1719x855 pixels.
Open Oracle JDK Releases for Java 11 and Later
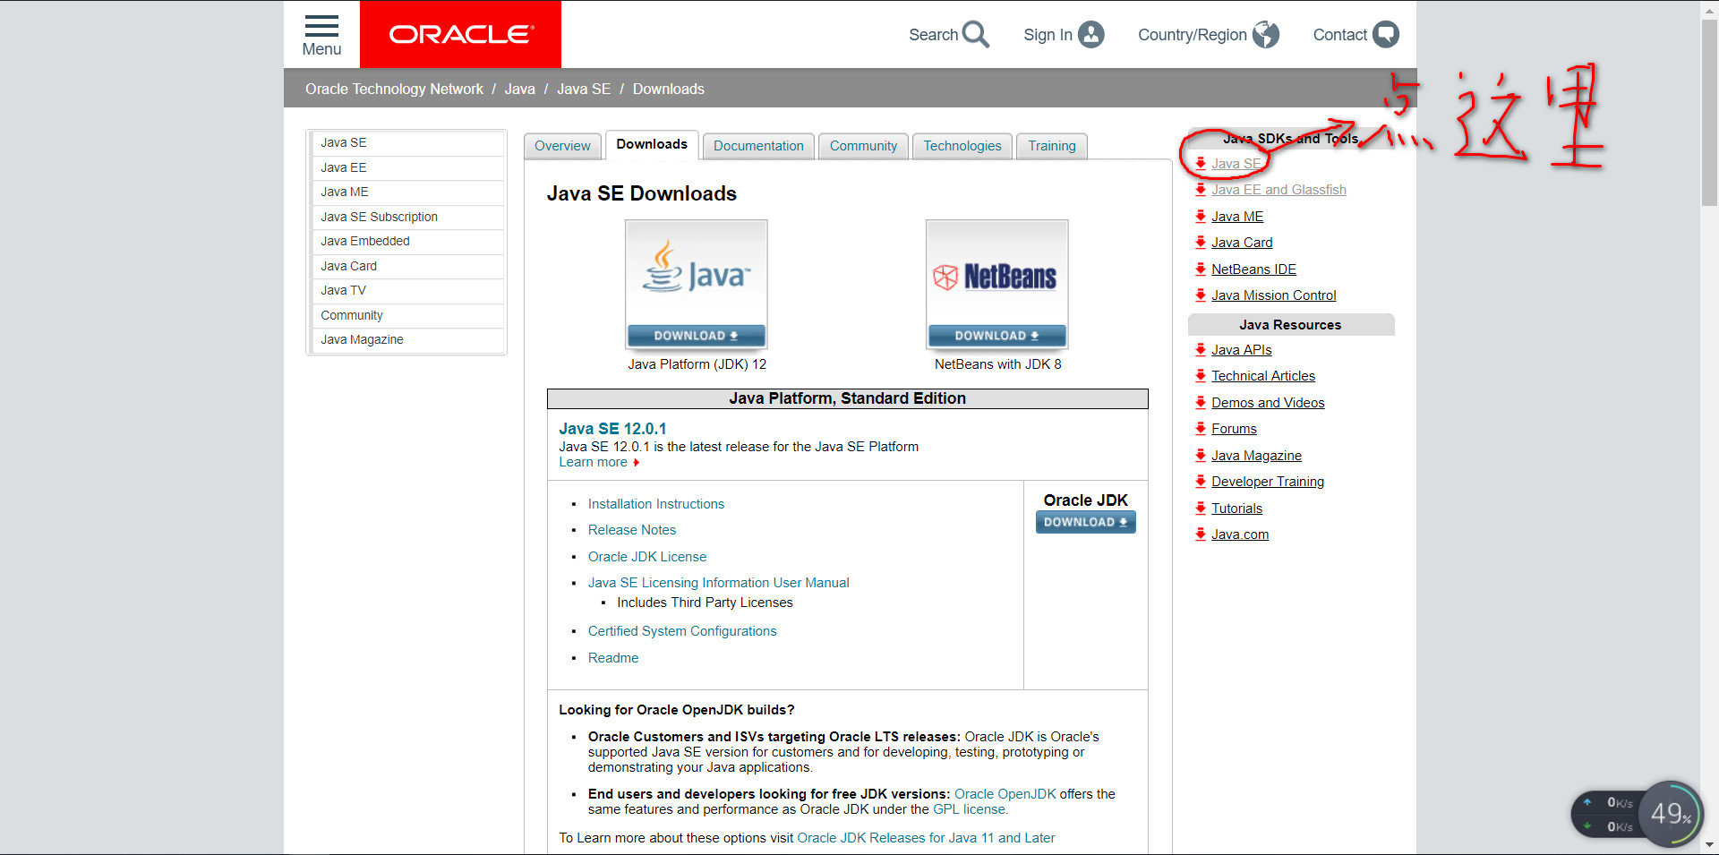click(926, 838)
